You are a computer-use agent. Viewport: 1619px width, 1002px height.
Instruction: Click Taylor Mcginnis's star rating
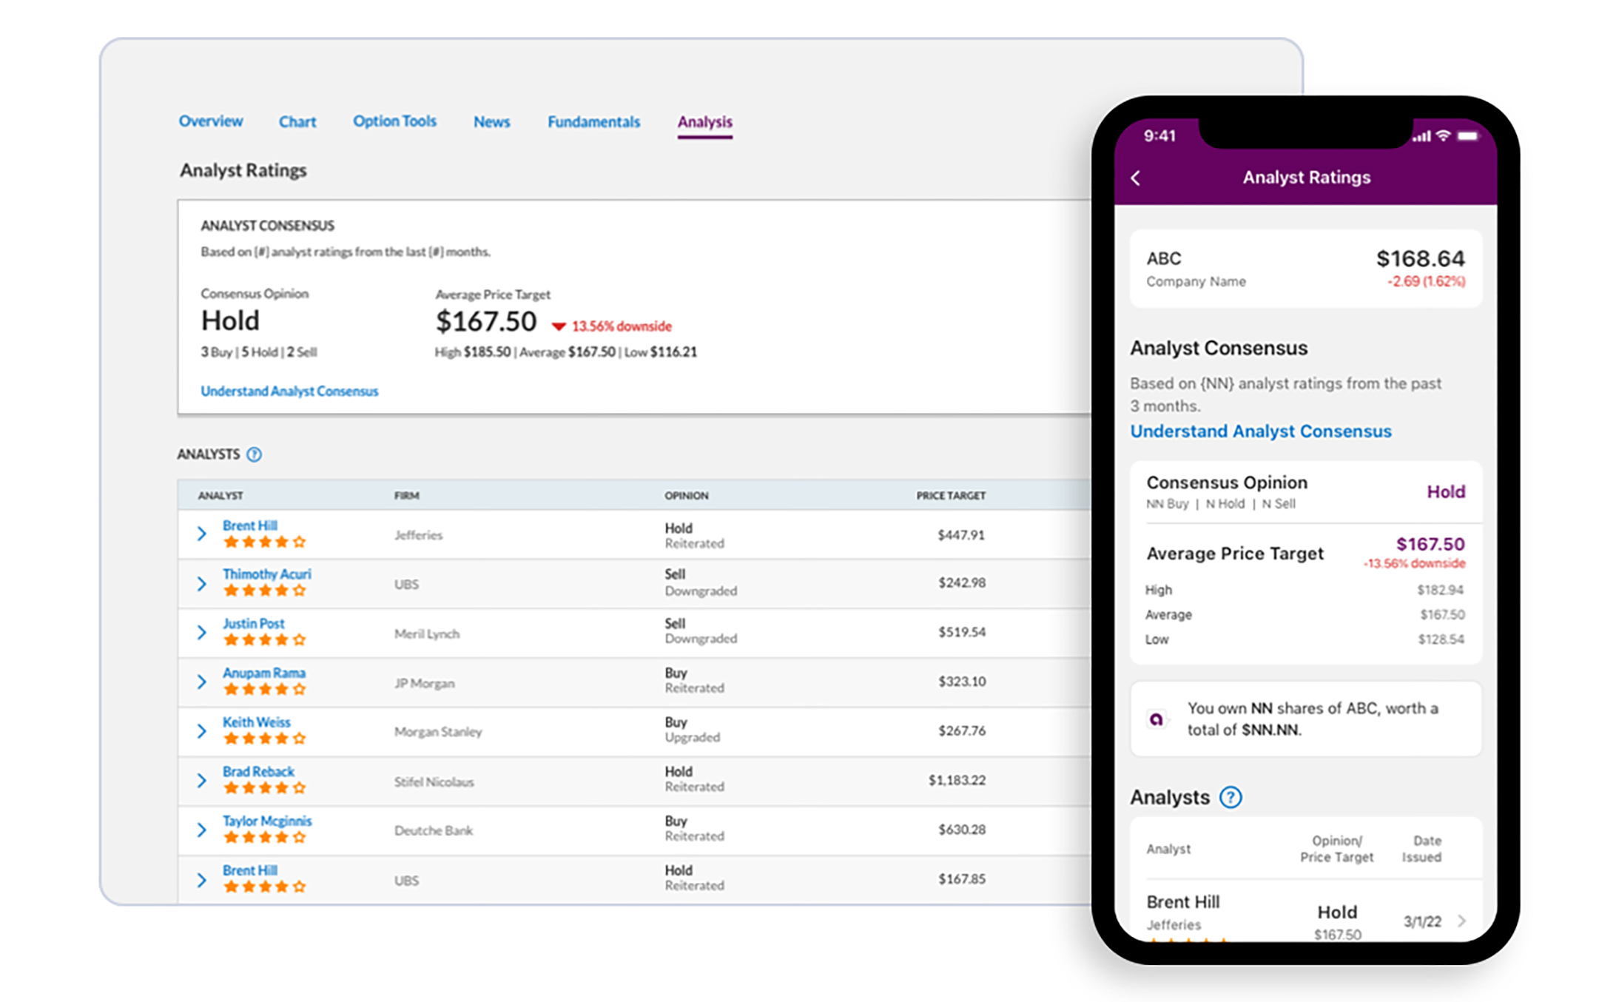[263, 836]
